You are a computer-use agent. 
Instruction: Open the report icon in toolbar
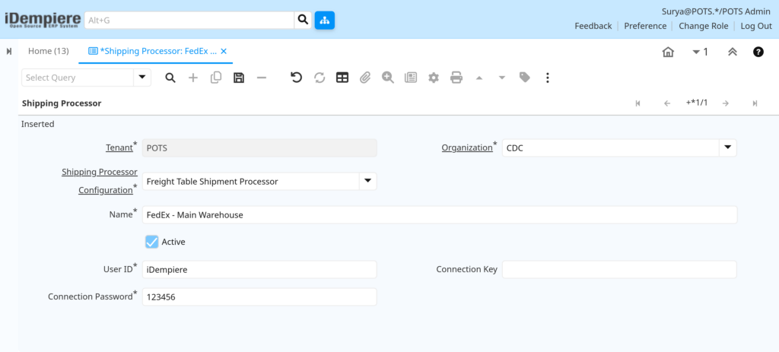point(411,78)
